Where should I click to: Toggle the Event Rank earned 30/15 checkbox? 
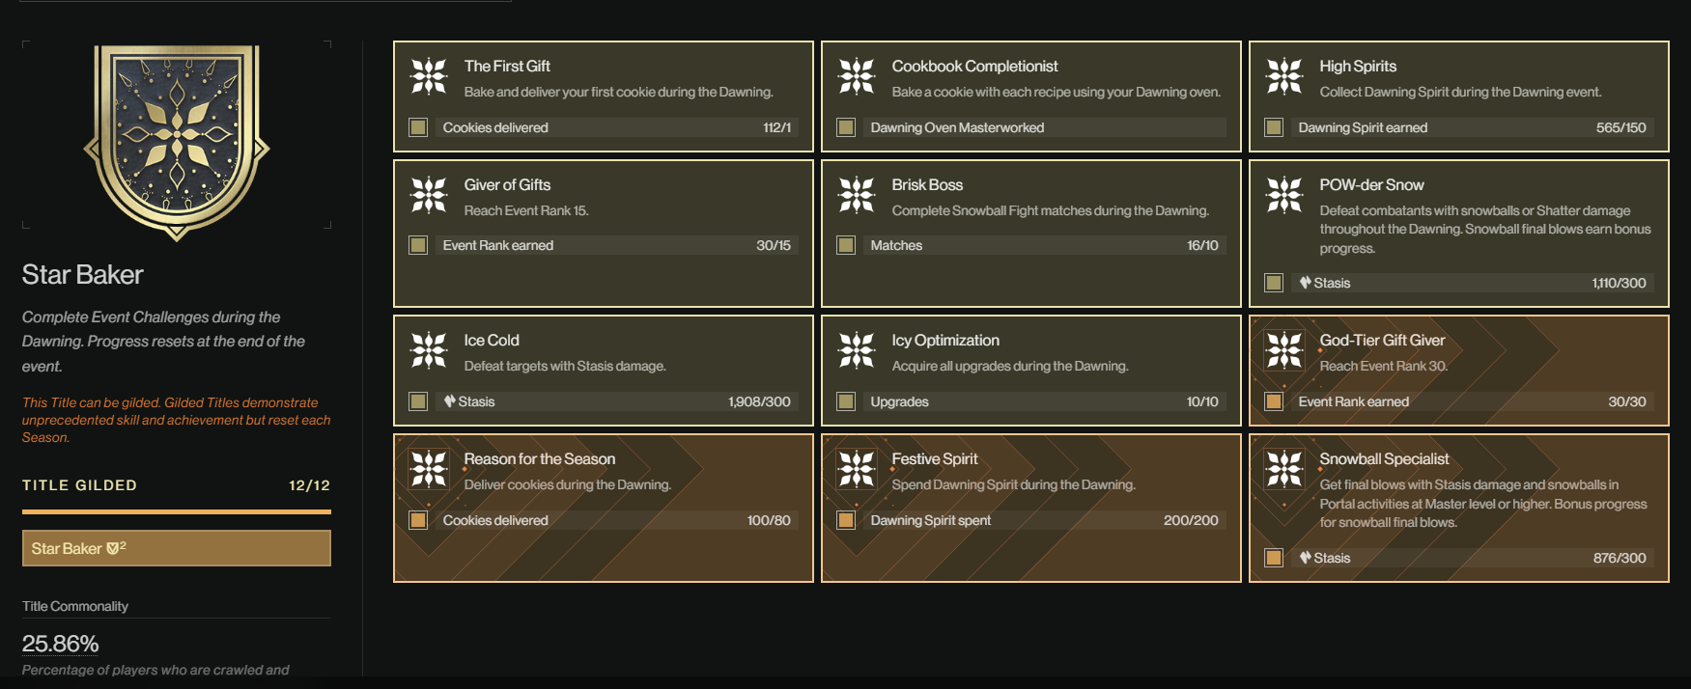[x=418, y=245]
